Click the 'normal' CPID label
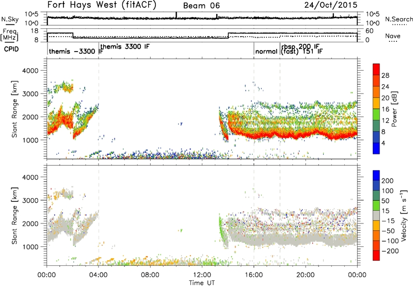 (266, 51)
